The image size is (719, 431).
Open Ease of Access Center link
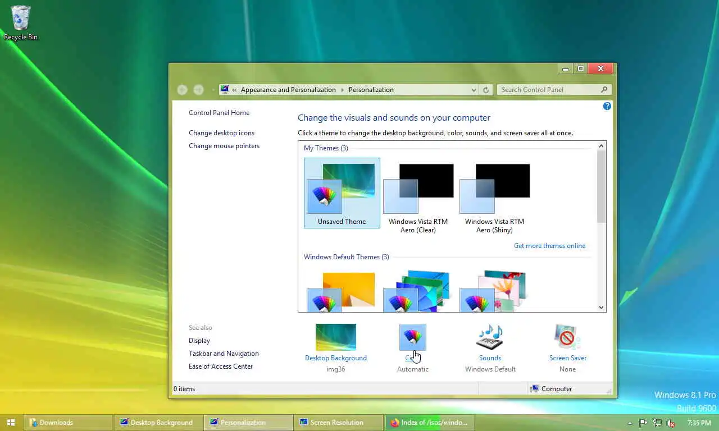221,366
